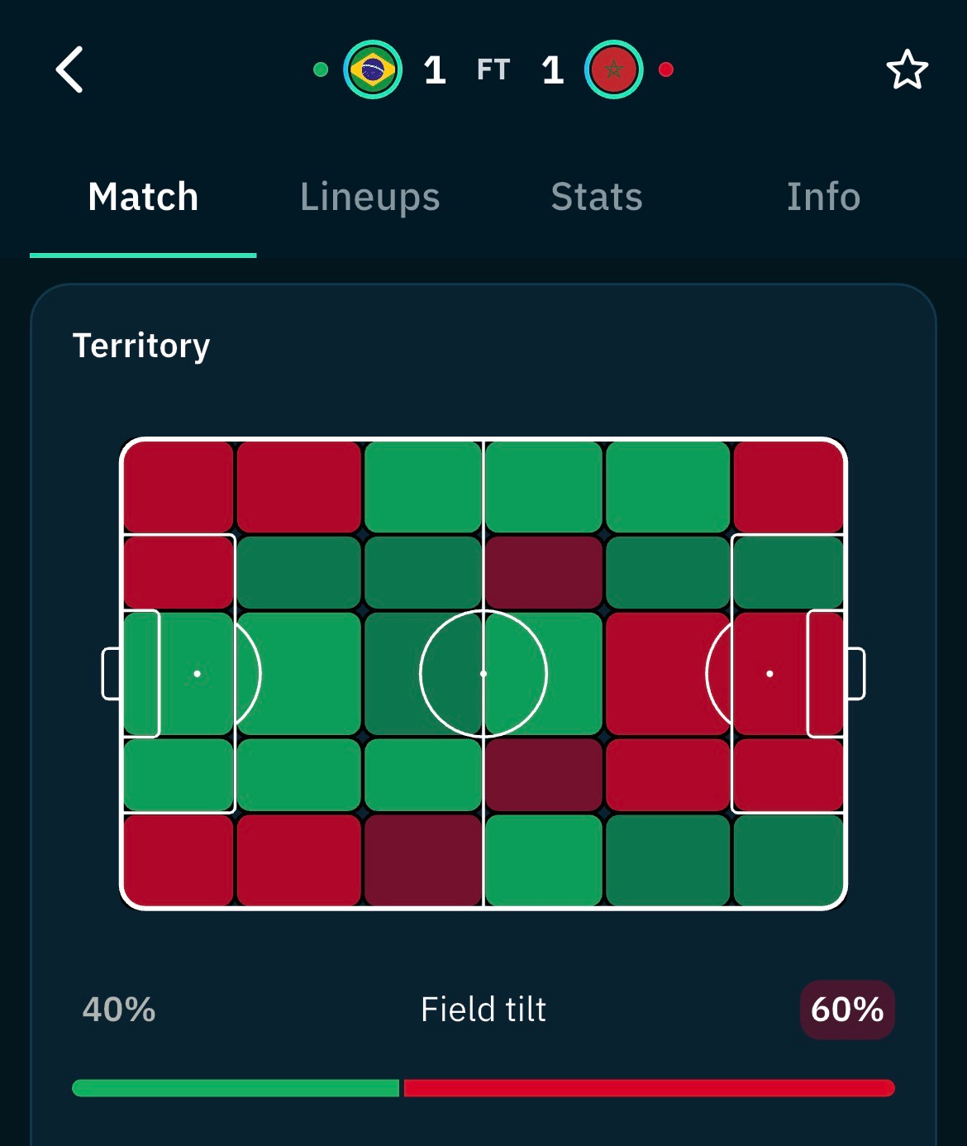Select the top-left red territory zone
The image size is (967, 1146).
[179, 487]
